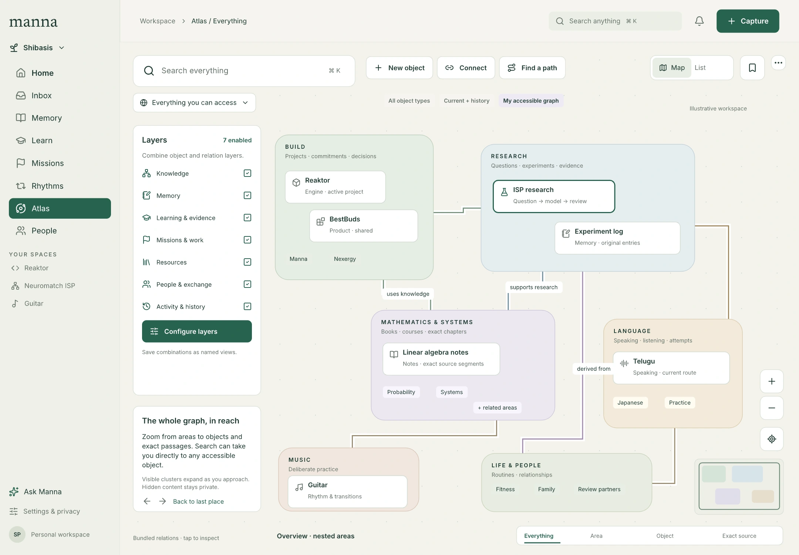This screenshot has height=555, width=799.
Task: Open Inbox in the sidebar
Action: [x=60, y=95]
